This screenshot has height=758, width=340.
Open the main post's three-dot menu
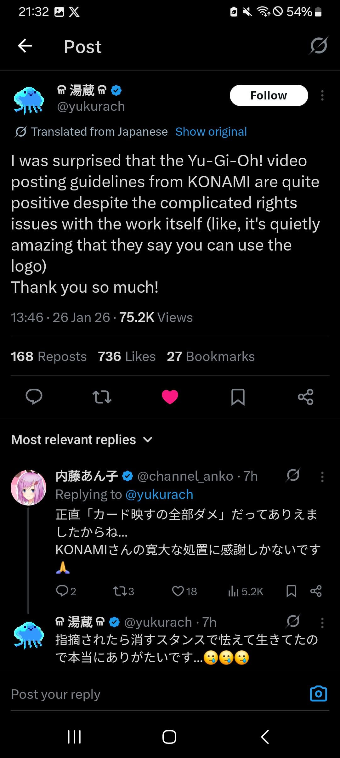pos(322,95)
